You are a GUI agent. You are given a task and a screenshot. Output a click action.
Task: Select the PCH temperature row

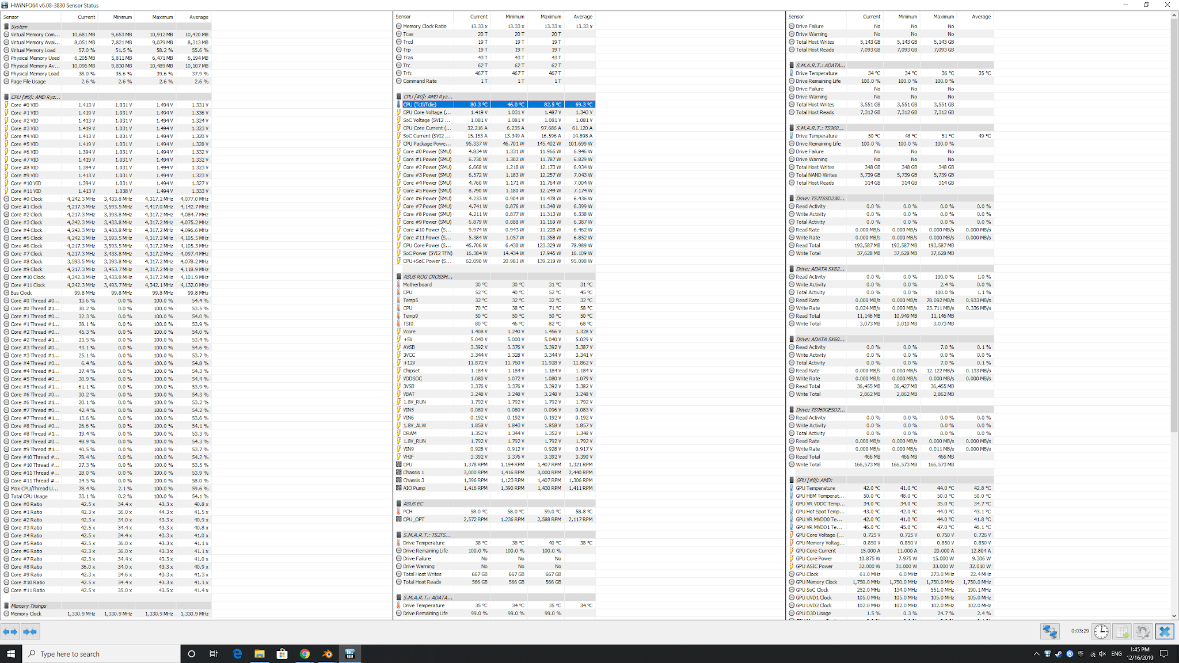coord(495,512)
